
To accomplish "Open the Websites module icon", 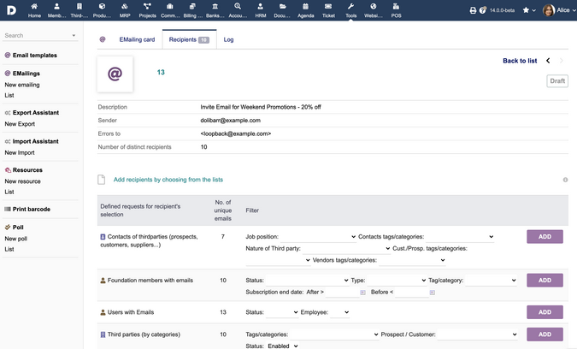I will pos(374,6).
